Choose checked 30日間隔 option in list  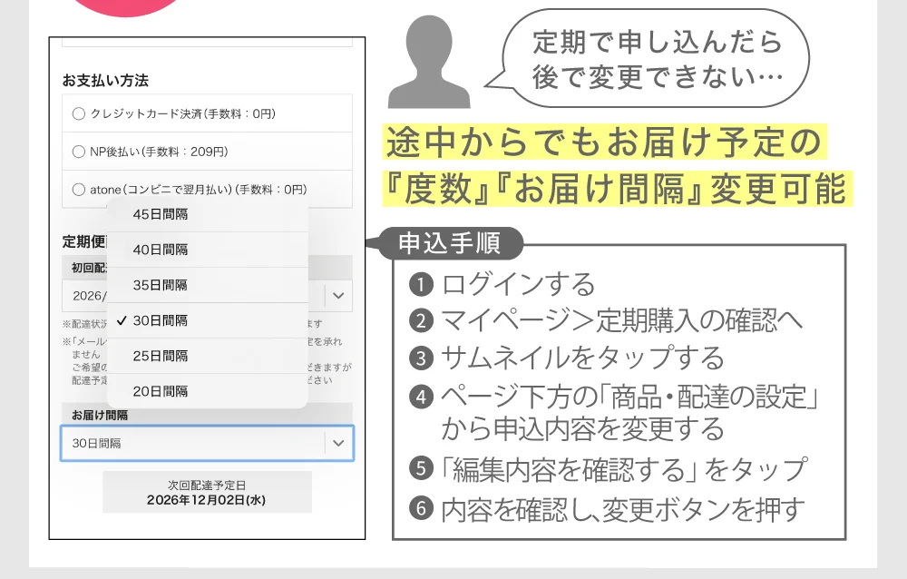coord(207,320)
